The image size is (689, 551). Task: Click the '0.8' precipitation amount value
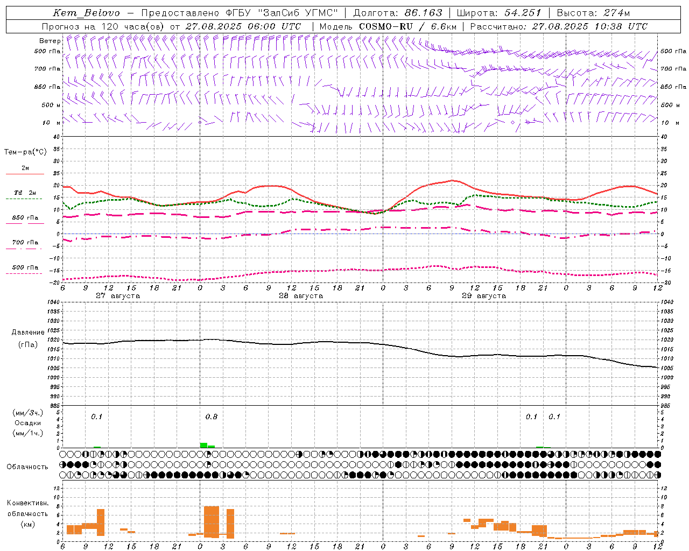coord(212,417)
